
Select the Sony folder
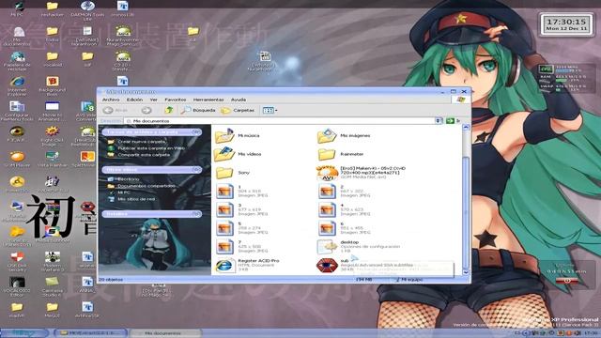tap(232, 173)
